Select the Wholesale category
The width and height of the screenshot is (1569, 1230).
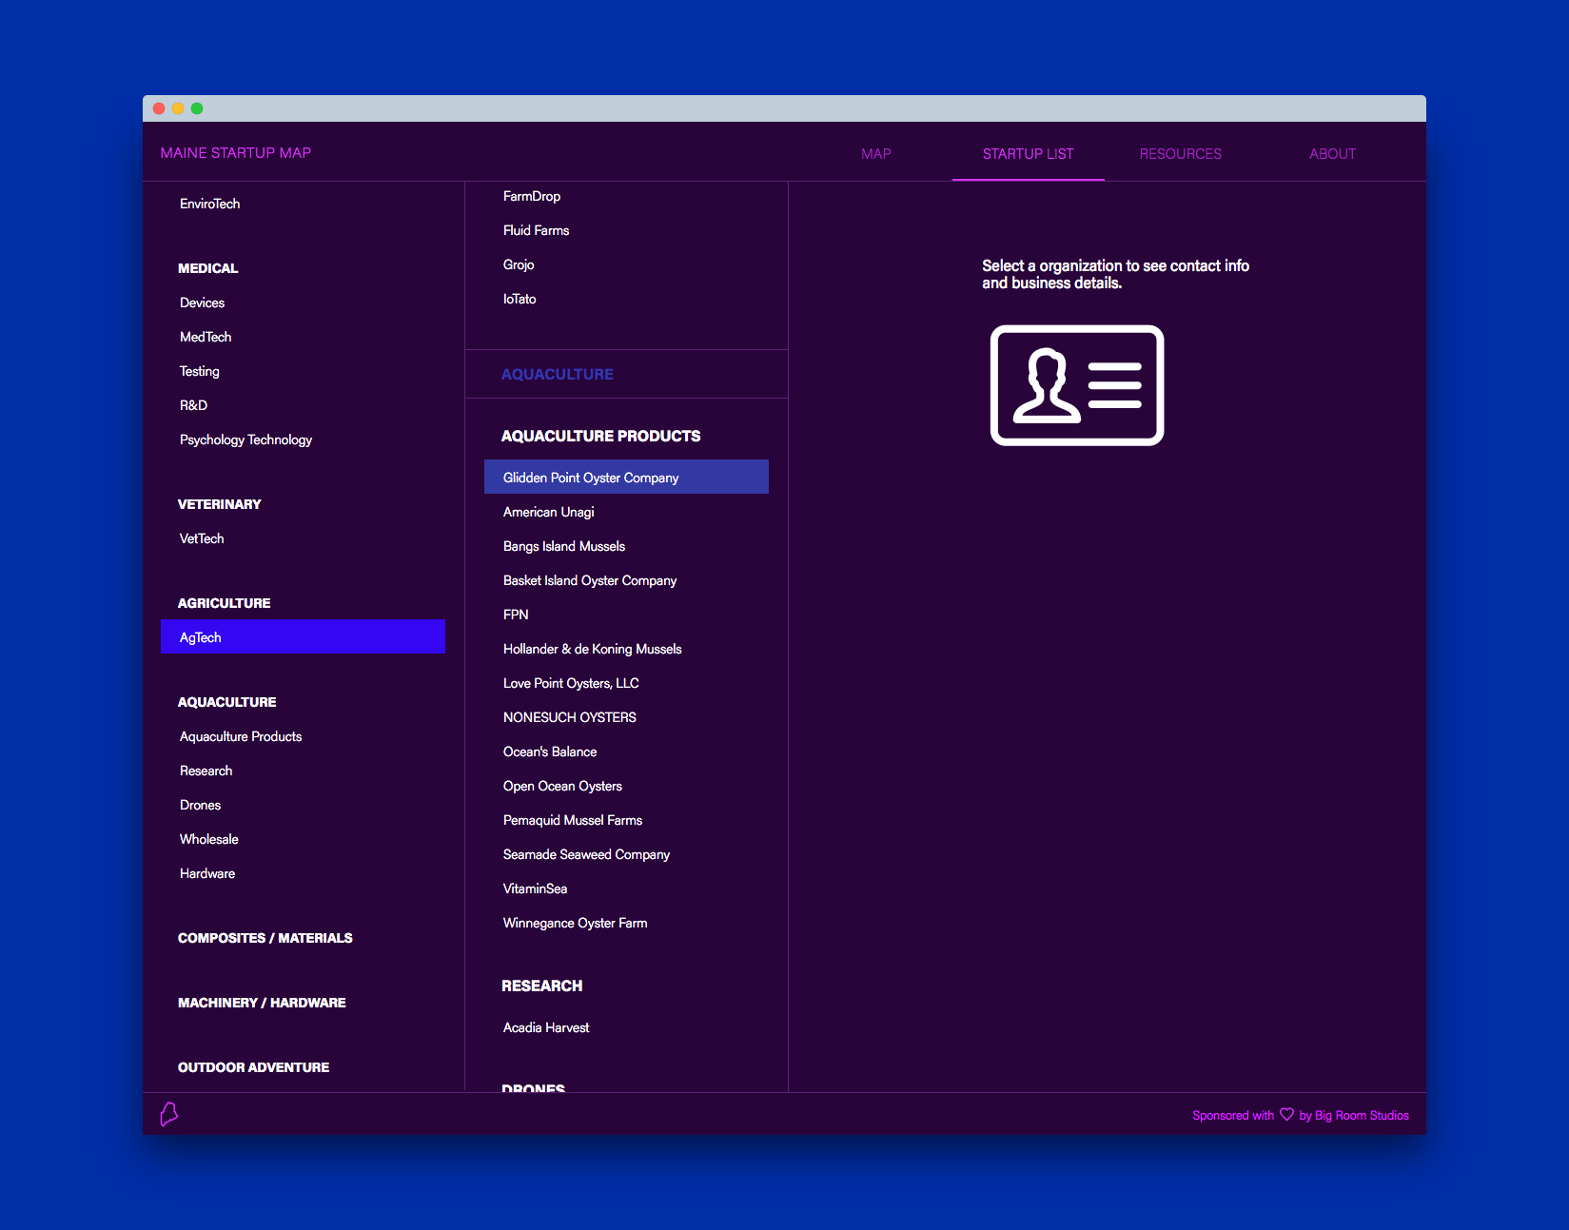(208, 839)
